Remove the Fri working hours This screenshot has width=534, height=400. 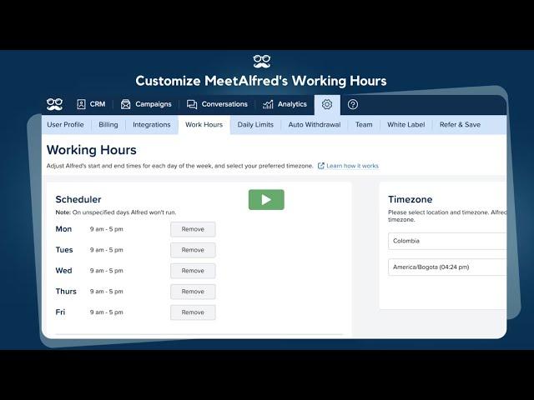pyautogui.click(x=193, y=312)
